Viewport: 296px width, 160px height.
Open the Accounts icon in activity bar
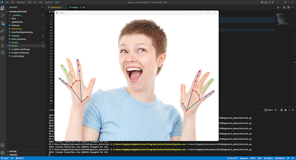click(x=3, y=145)
